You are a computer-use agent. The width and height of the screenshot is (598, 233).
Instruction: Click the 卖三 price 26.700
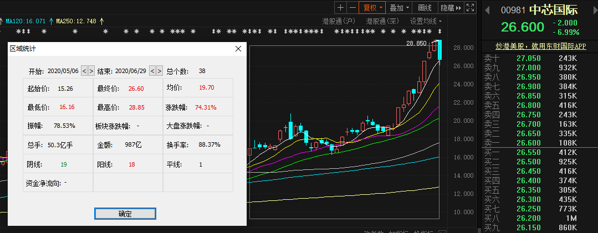pyautogui.click(x=529, y=124)
